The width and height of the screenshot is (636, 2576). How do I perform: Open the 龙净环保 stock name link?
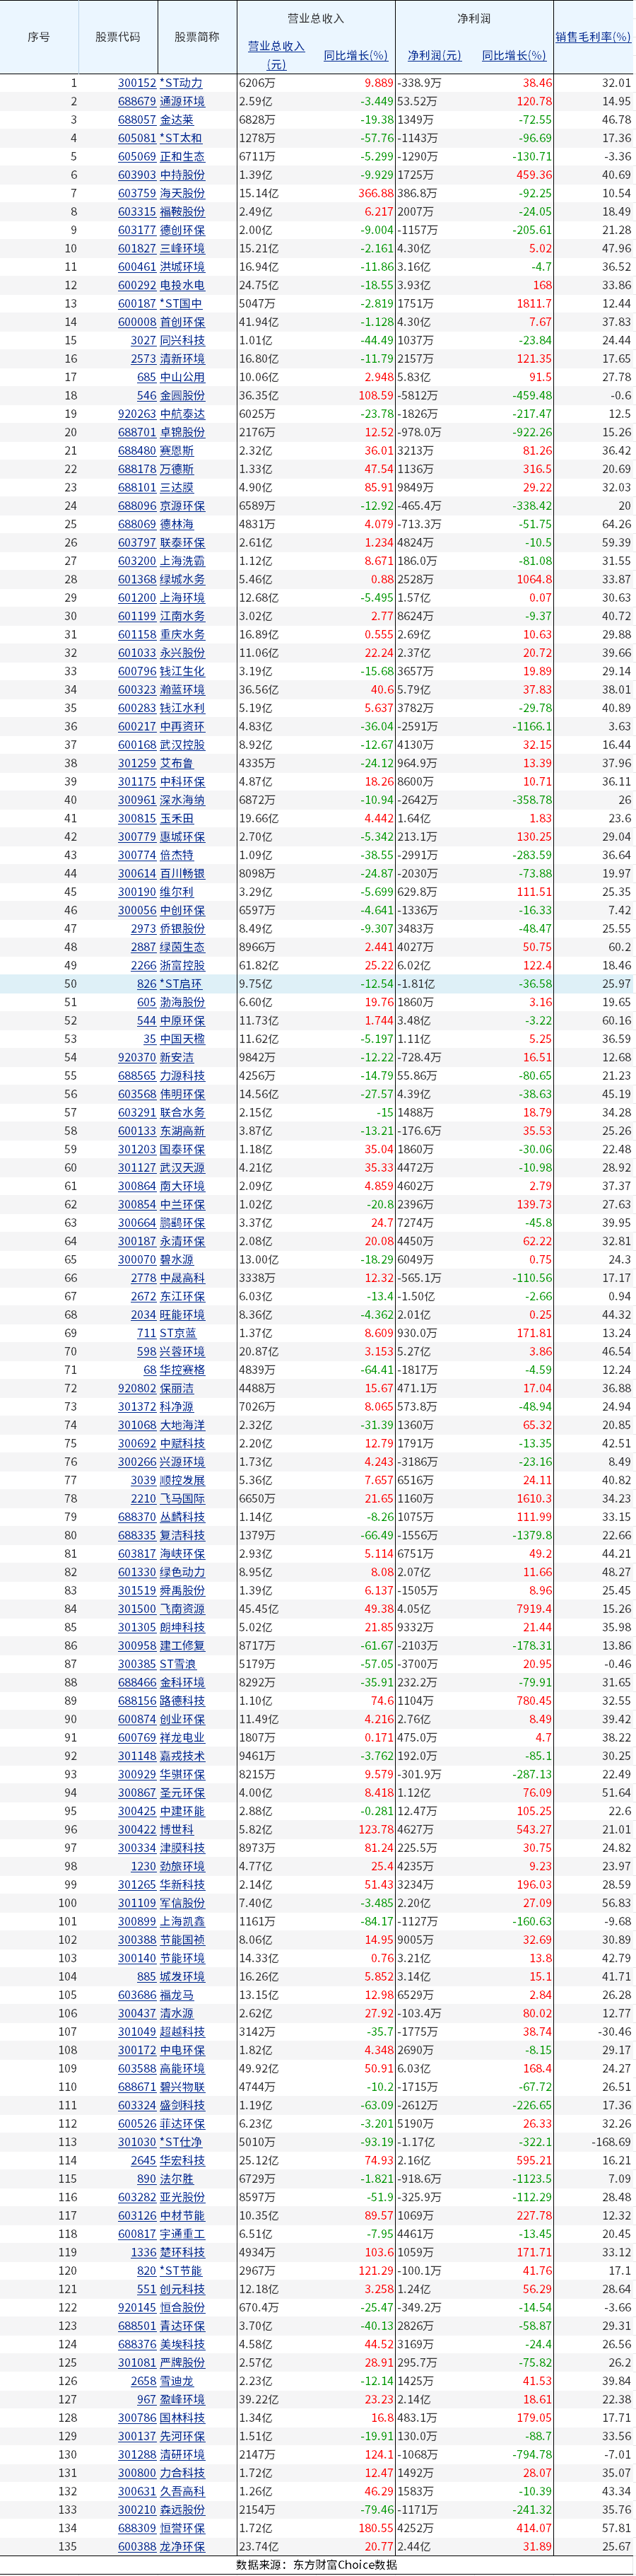click(x=182, y=2546)
